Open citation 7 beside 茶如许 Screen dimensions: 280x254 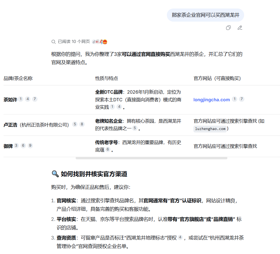pyautogui.click(x=35, y=99)
